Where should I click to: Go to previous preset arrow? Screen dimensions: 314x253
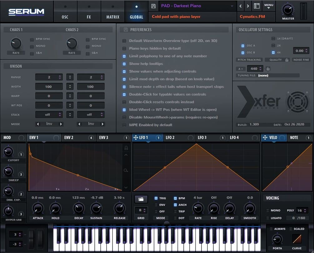[x=241, y=6]
